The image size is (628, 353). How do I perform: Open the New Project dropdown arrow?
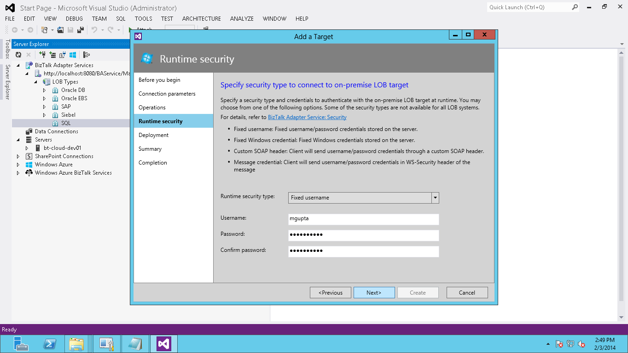52,30
